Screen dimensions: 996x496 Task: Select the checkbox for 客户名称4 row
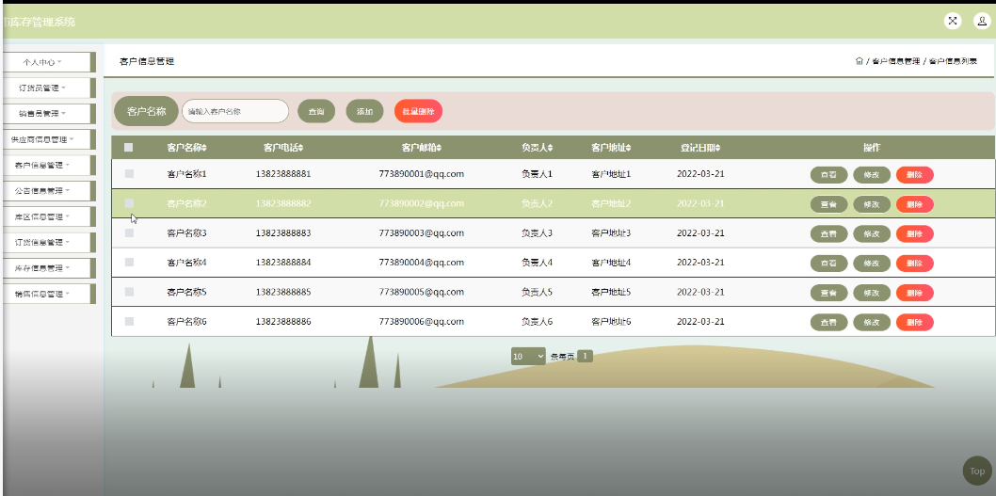pos(129,263)
